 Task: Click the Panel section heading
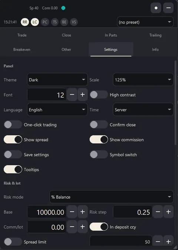click(x=9, y=66)
